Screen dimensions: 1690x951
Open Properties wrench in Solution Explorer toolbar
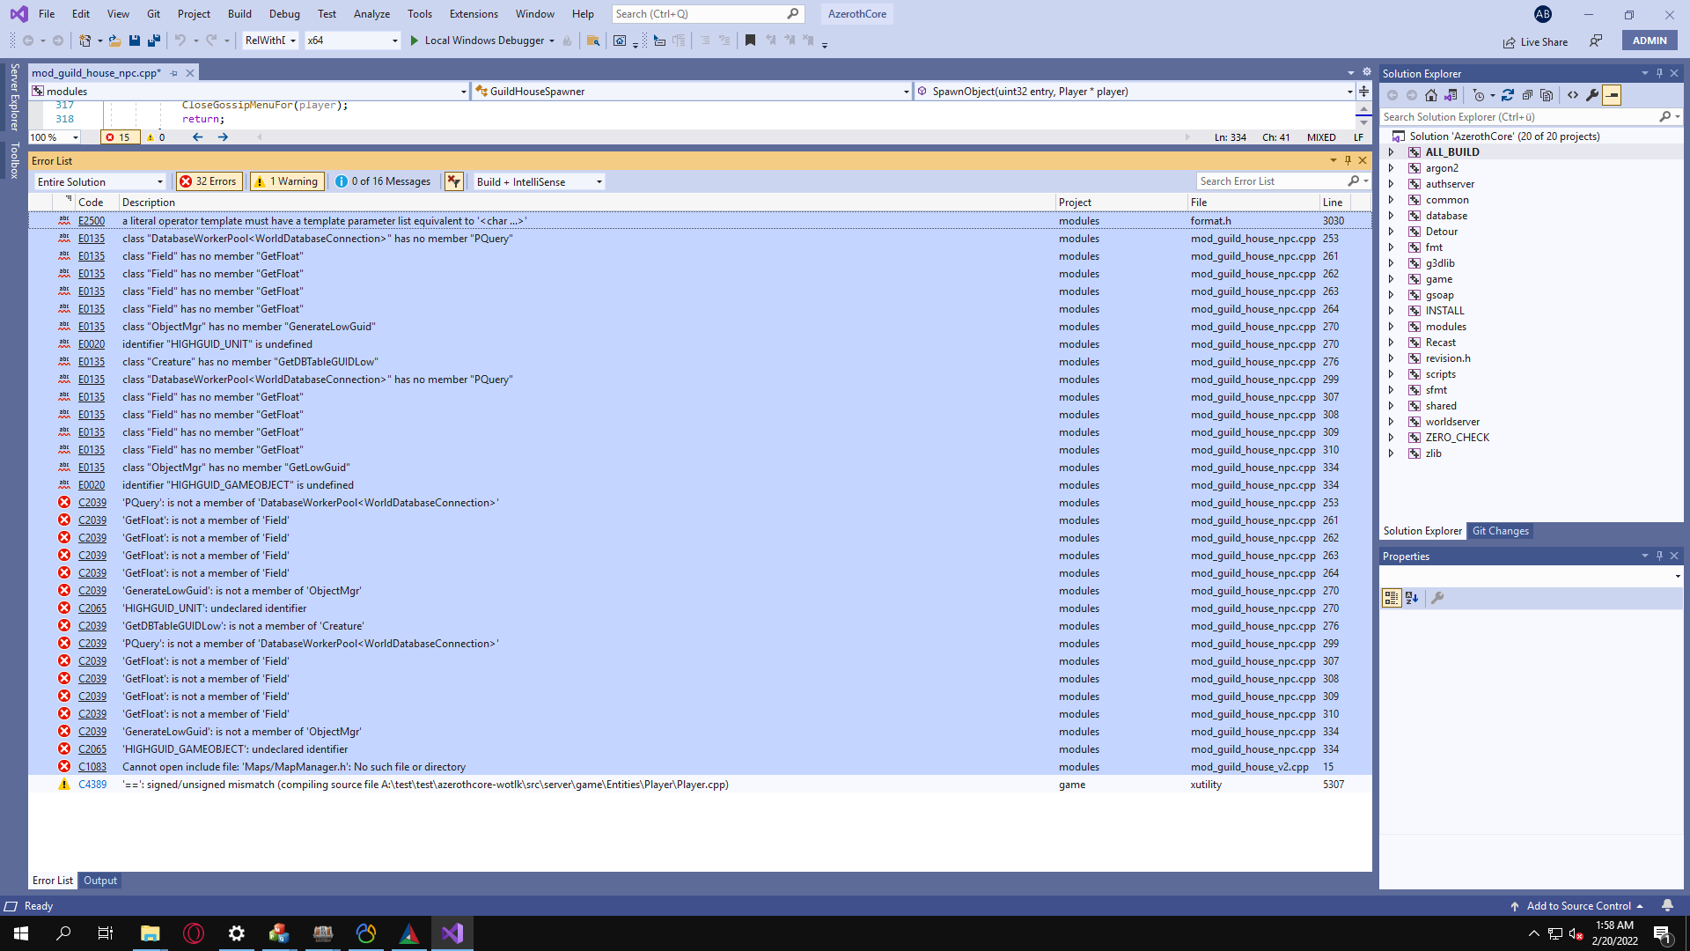click(x=1592, y=95)
